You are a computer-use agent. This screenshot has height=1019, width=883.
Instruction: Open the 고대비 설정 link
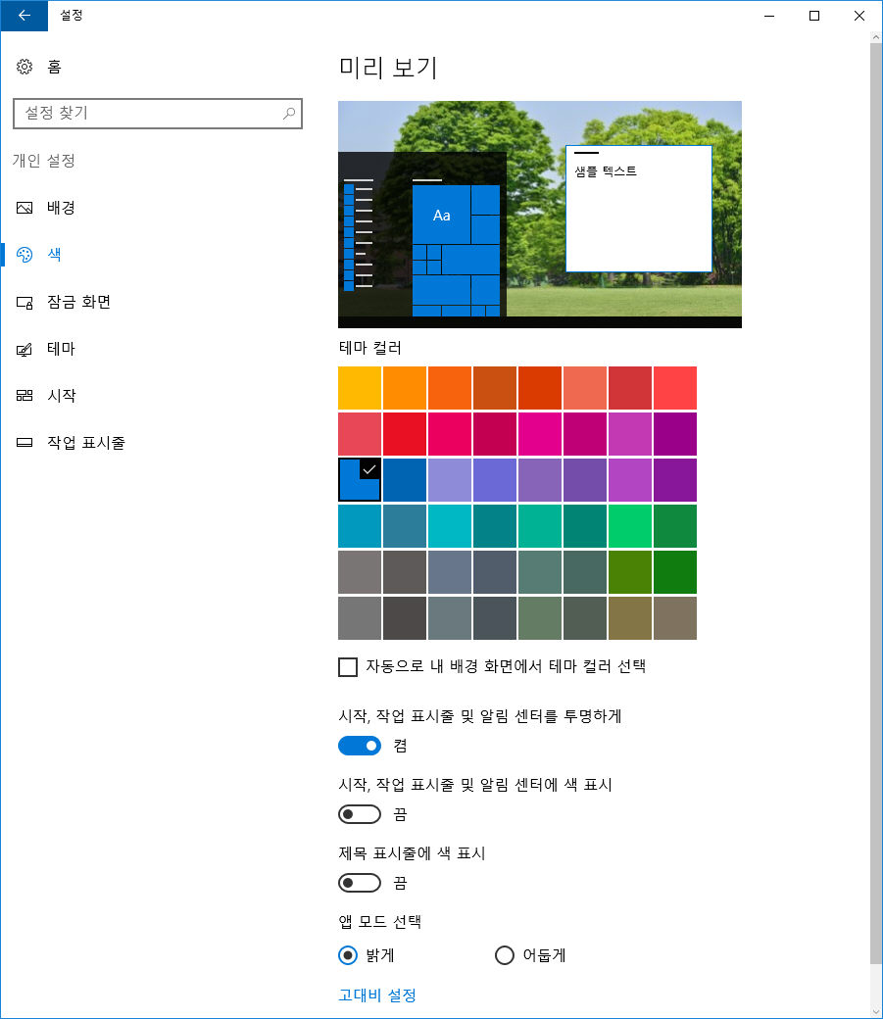(377, 995)
